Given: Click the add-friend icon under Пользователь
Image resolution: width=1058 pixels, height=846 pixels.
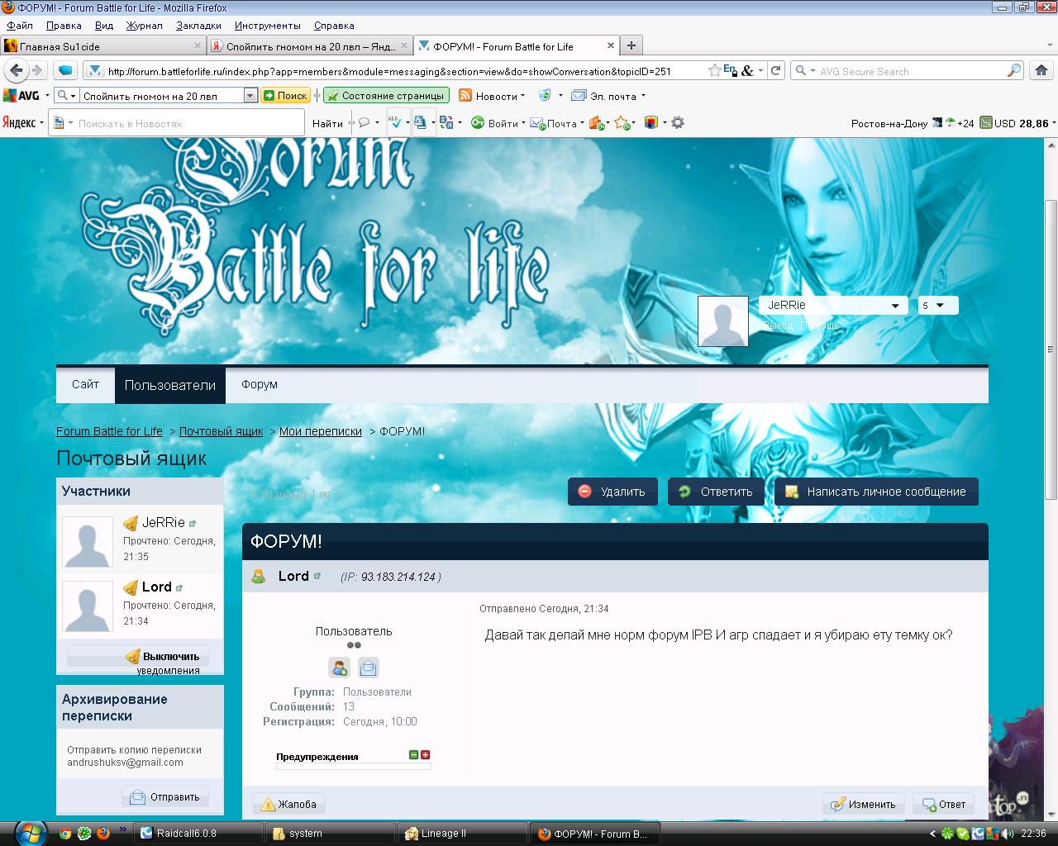Looking at the screenshot, I should pos(339,668).
